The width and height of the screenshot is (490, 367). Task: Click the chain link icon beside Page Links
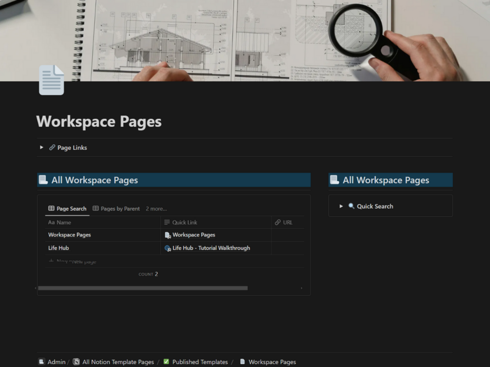coord(52,147)
